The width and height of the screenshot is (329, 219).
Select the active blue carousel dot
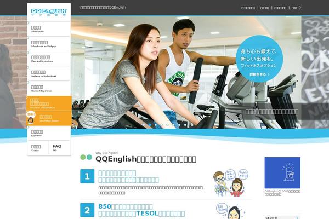coord(150,125)
